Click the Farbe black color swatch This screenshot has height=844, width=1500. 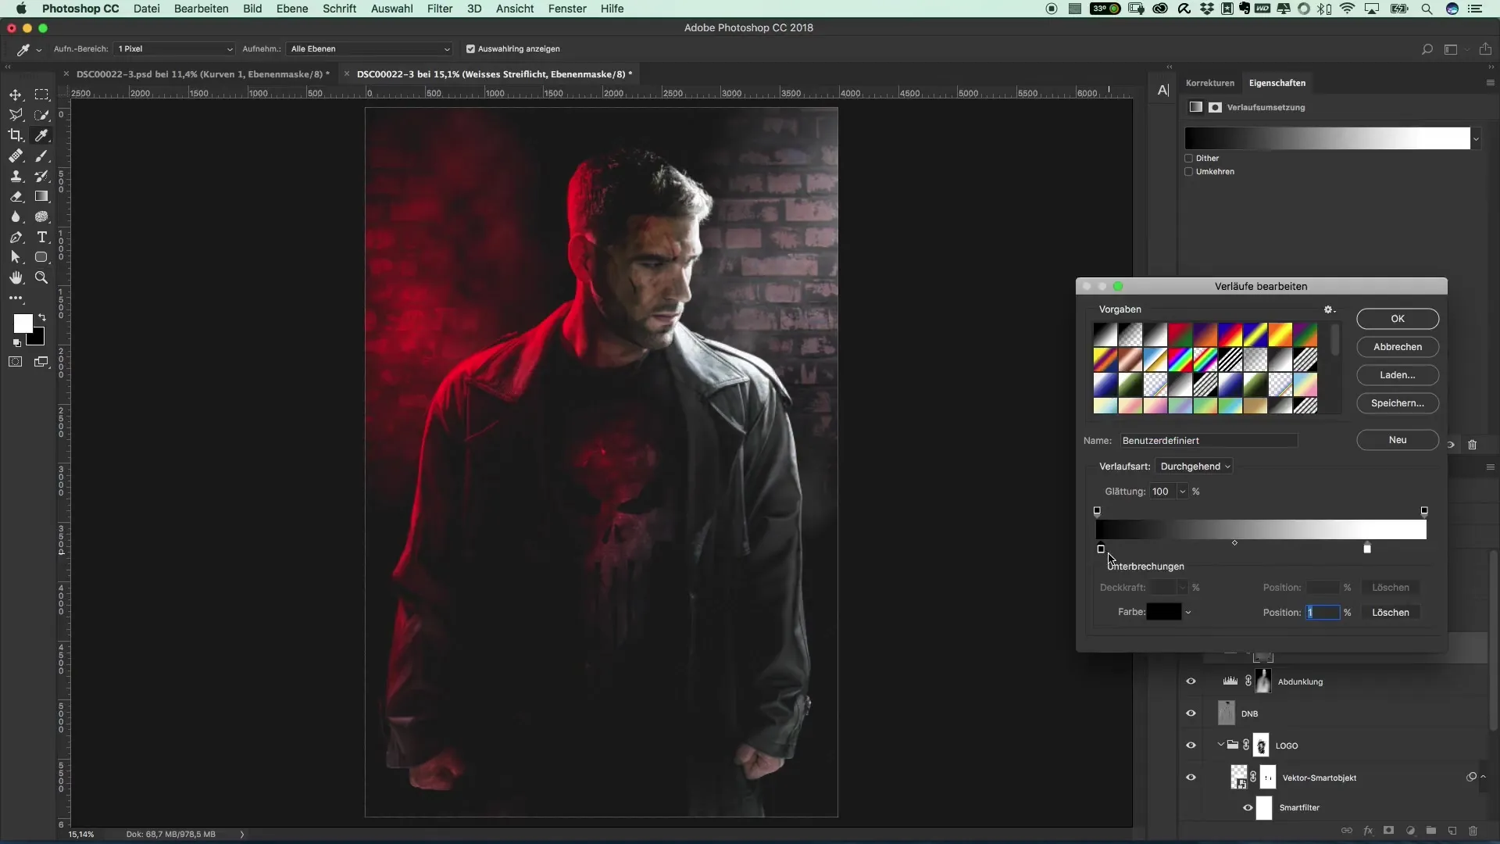[x=1163, y=613]
